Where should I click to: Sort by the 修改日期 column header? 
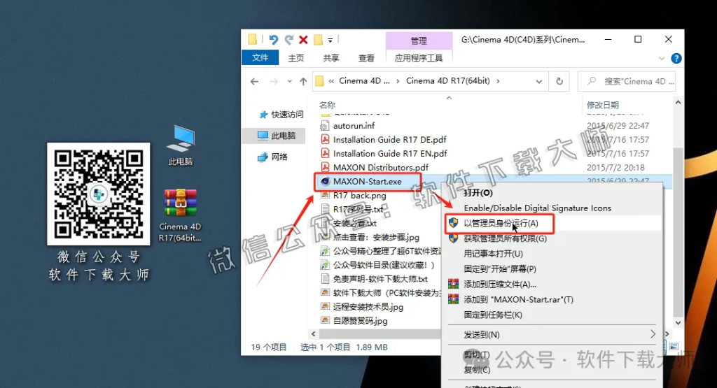pos(603,105)
